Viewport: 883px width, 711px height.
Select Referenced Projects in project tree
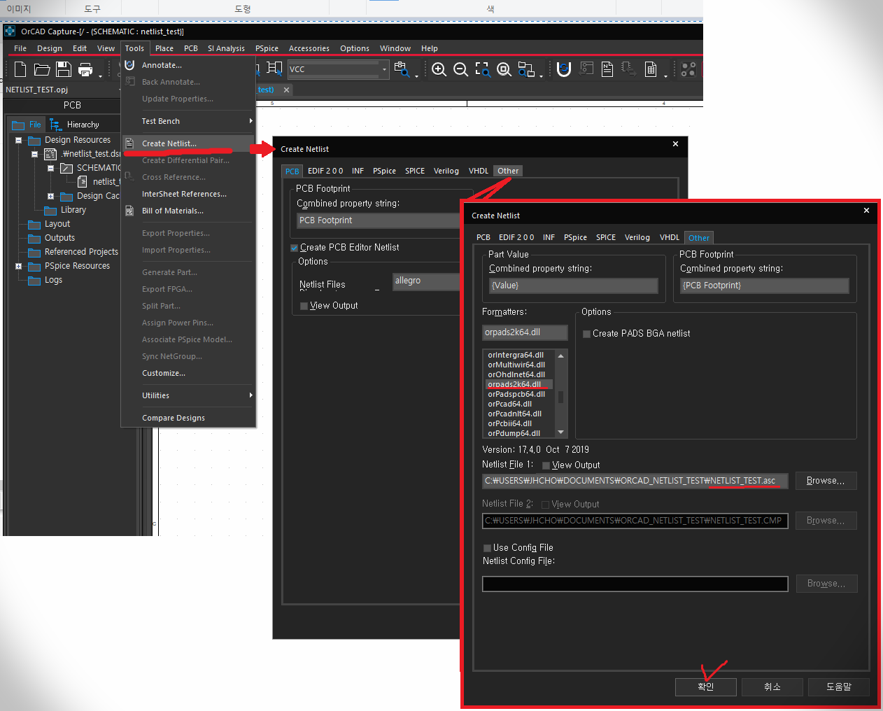pos(81,252)
